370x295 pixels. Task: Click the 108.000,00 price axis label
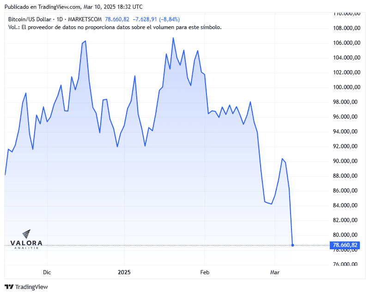tap(346, 28)
